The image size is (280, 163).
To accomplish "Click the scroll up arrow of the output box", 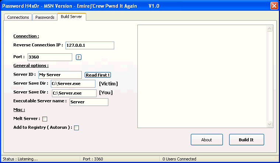I will pyautogui.click(x=270, y=28).
